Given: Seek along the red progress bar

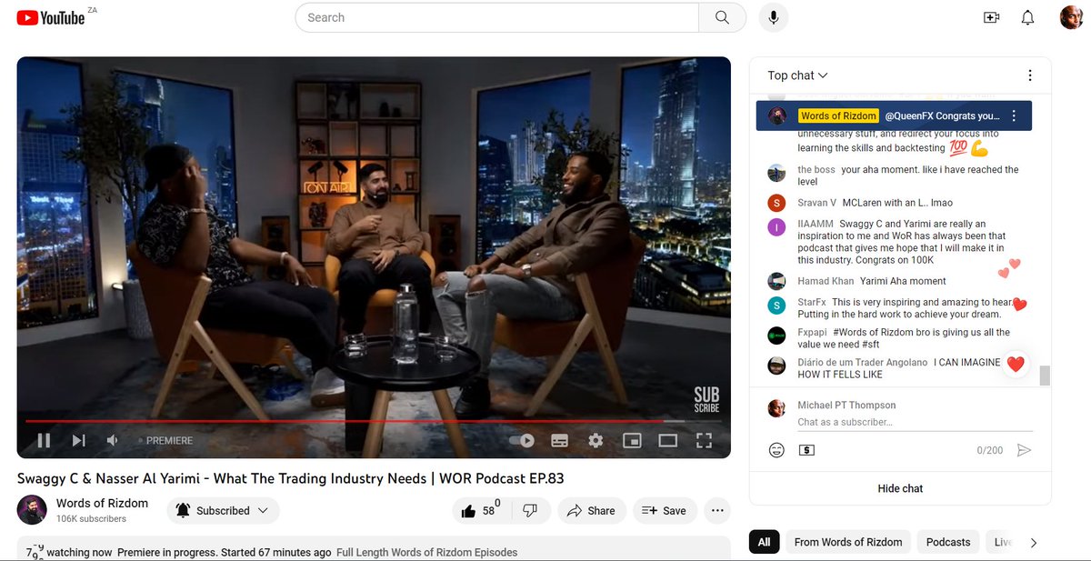Looking at the screenshot, I should (373, 421).
